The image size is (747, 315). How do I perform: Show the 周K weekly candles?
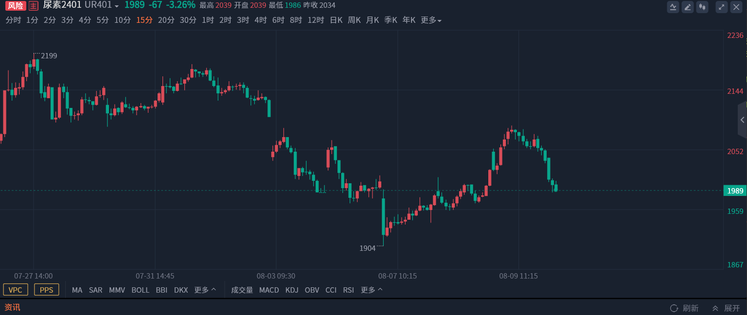pyautogui.click(x=354, y=20)
